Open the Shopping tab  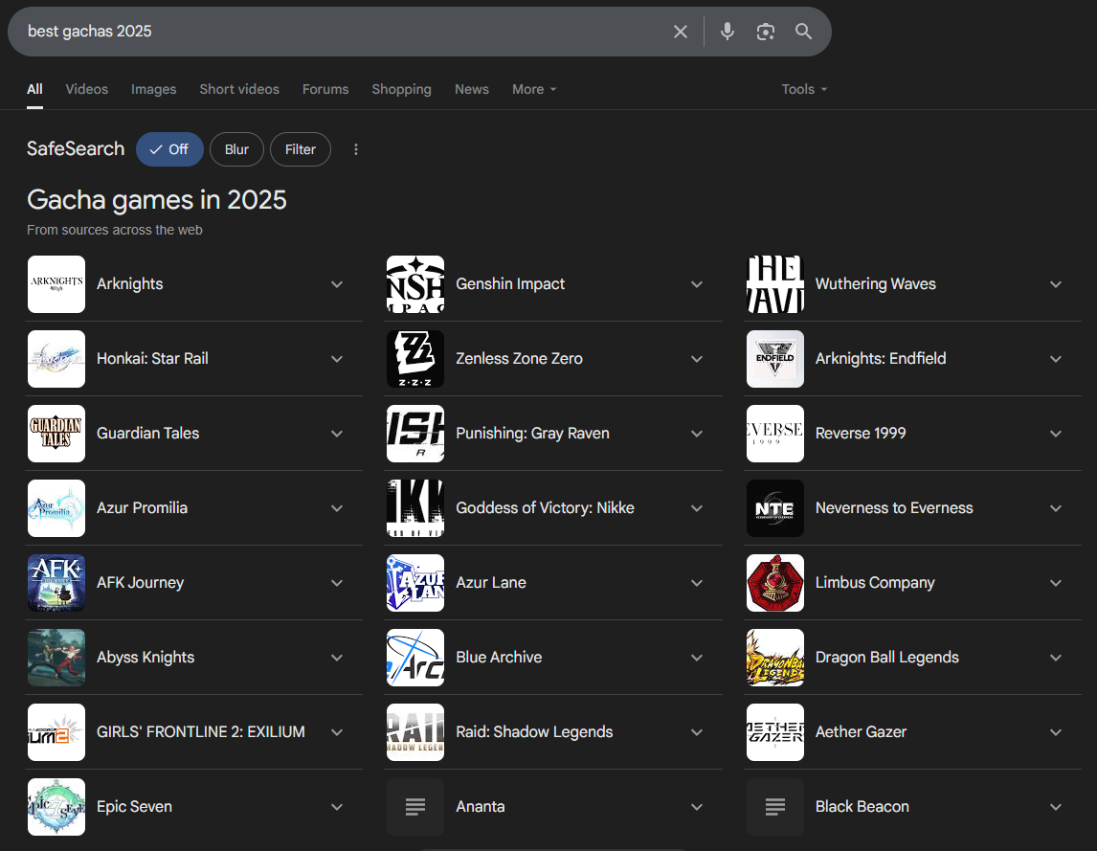[x=402, y=89]
